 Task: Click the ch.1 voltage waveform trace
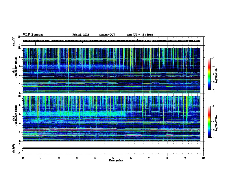point(112,41)
